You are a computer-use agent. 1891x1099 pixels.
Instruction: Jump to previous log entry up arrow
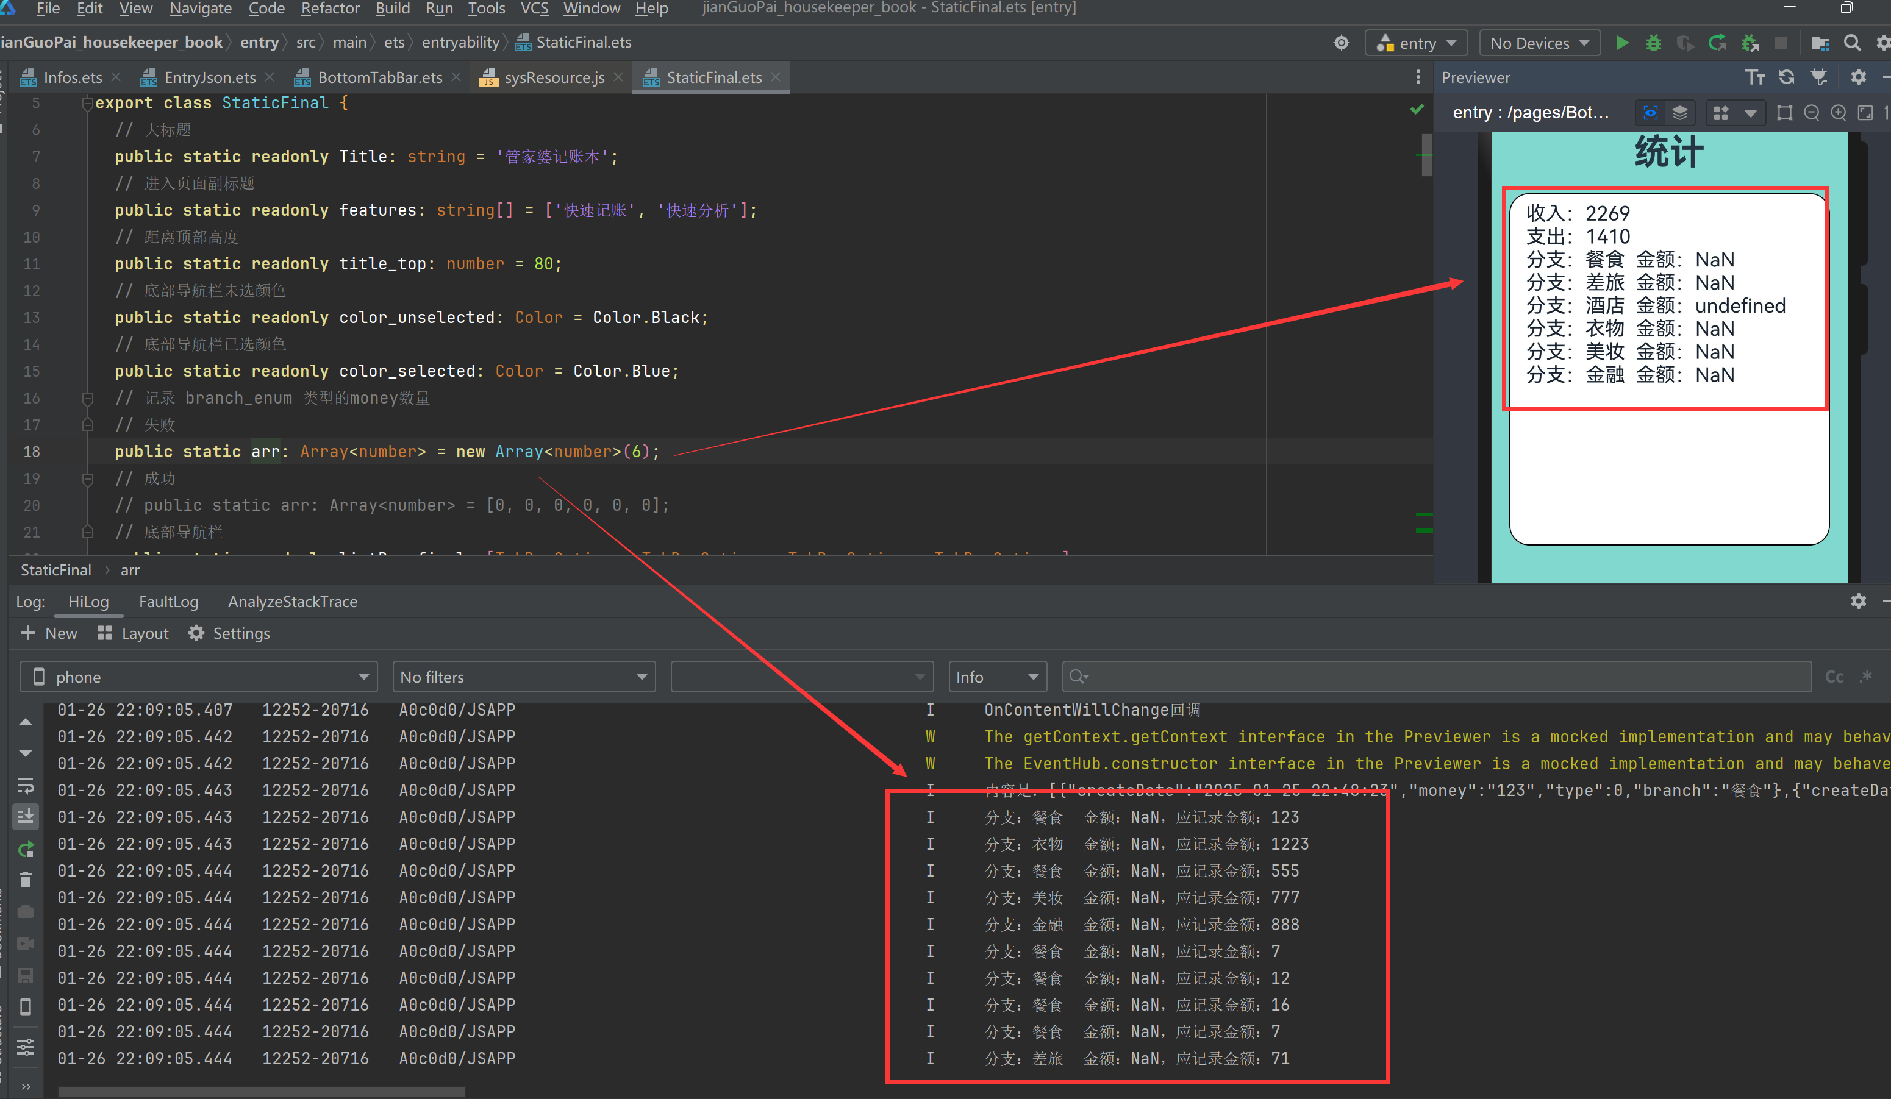(x=26, y=722)
